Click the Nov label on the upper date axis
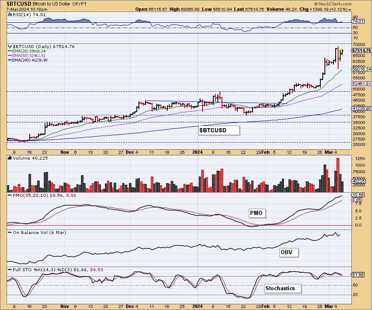This screenshot has width=372, height=310. click(64, 152)
